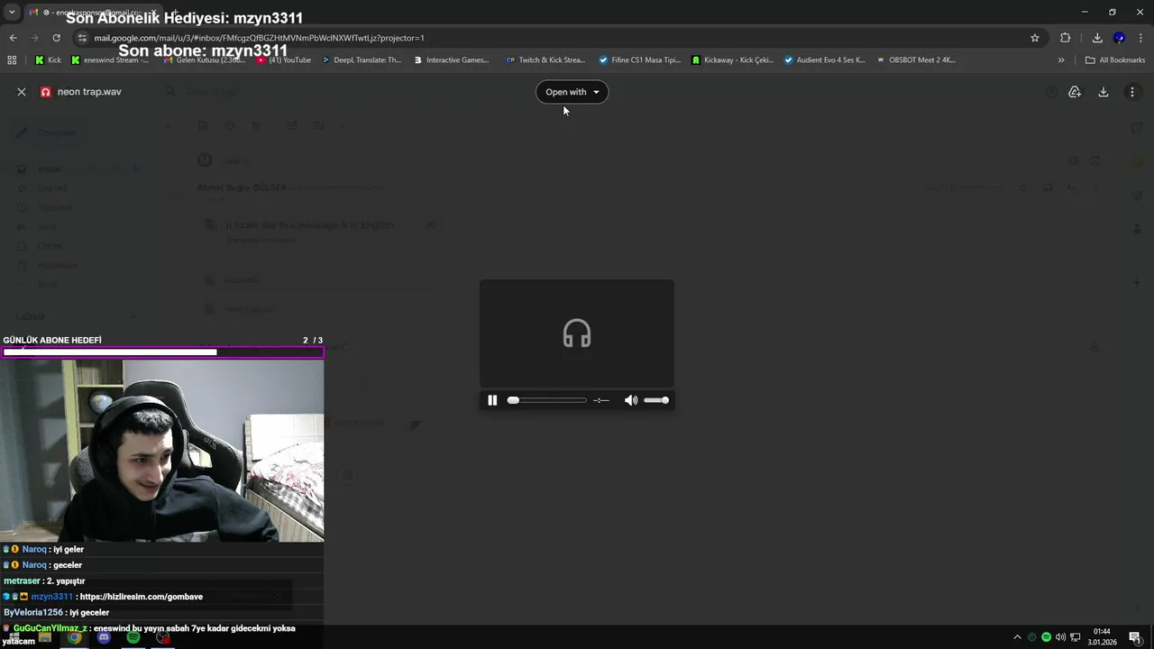Click the Spotify system tray icon

[1047, 637]
